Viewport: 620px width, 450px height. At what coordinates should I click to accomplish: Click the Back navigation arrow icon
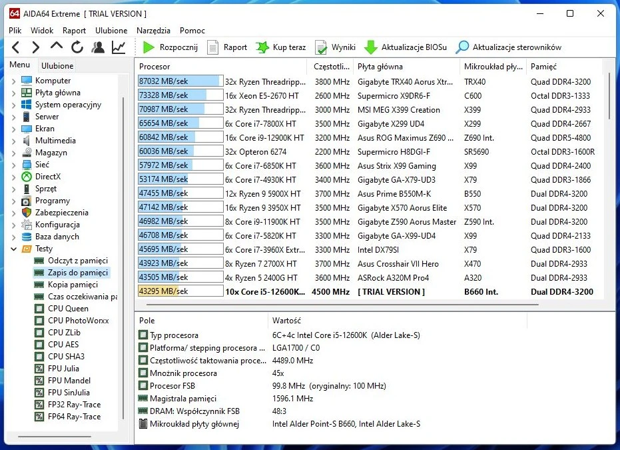point(16,47)
